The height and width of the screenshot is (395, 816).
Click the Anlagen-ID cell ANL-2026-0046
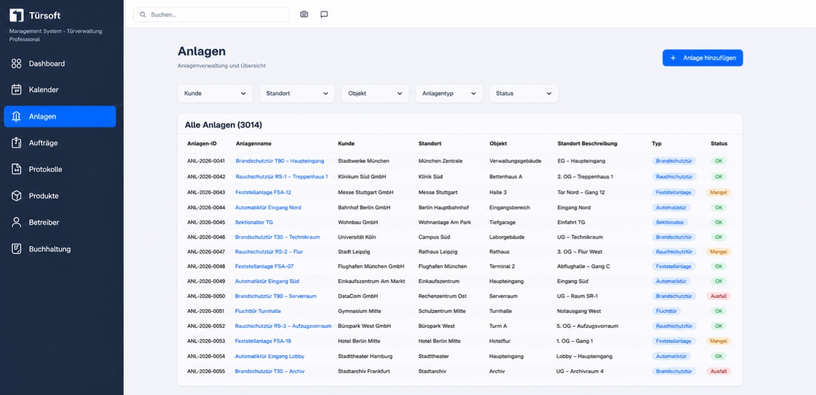(x=206, y=237)
